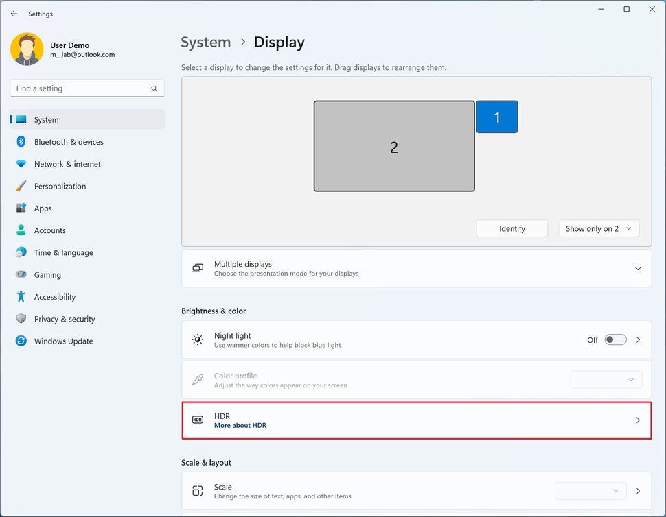Click the search magnifier icon
Screen dimensions: 666x517
coord(154,88)
